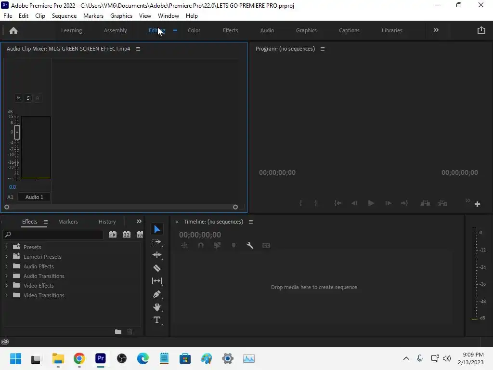The height and width of the screenshot is (370, 493).
Task: Select the Selection arrow tool
Action: coord(157,229)
